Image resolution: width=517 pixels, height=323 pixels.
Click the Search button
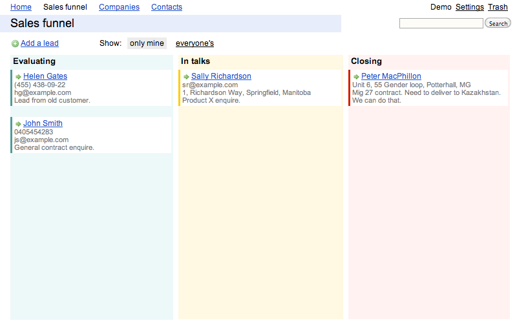498,23
